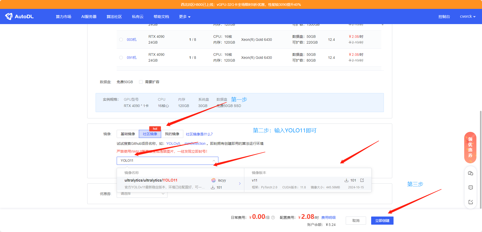This screenshot has width=482, height=232.
Task: Click the 日常费用 help question icon
Action: pyautogui.click(x=273, y=218)
